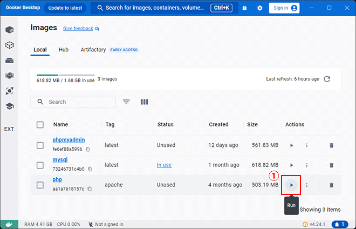Toggle the select all images checkbox
Image resolution: width=356 pixels, height=229 pixels.
[x=40, y=125]
